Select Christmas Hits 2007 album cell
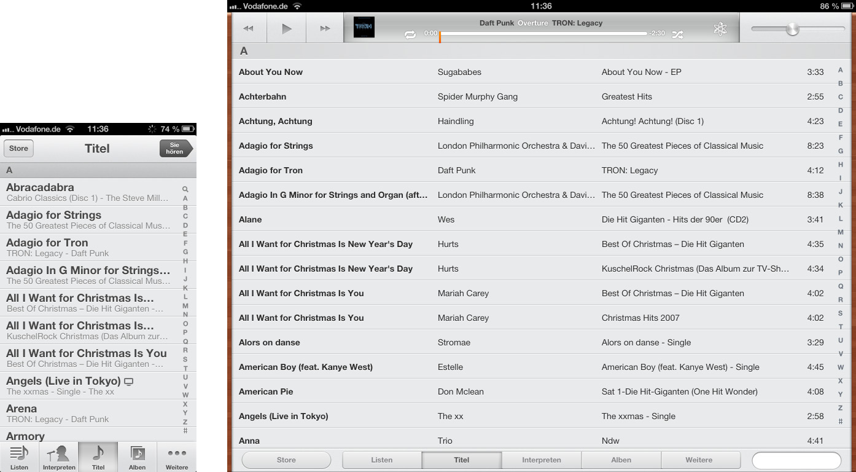 pyautogui.click(x=640, y=318)
